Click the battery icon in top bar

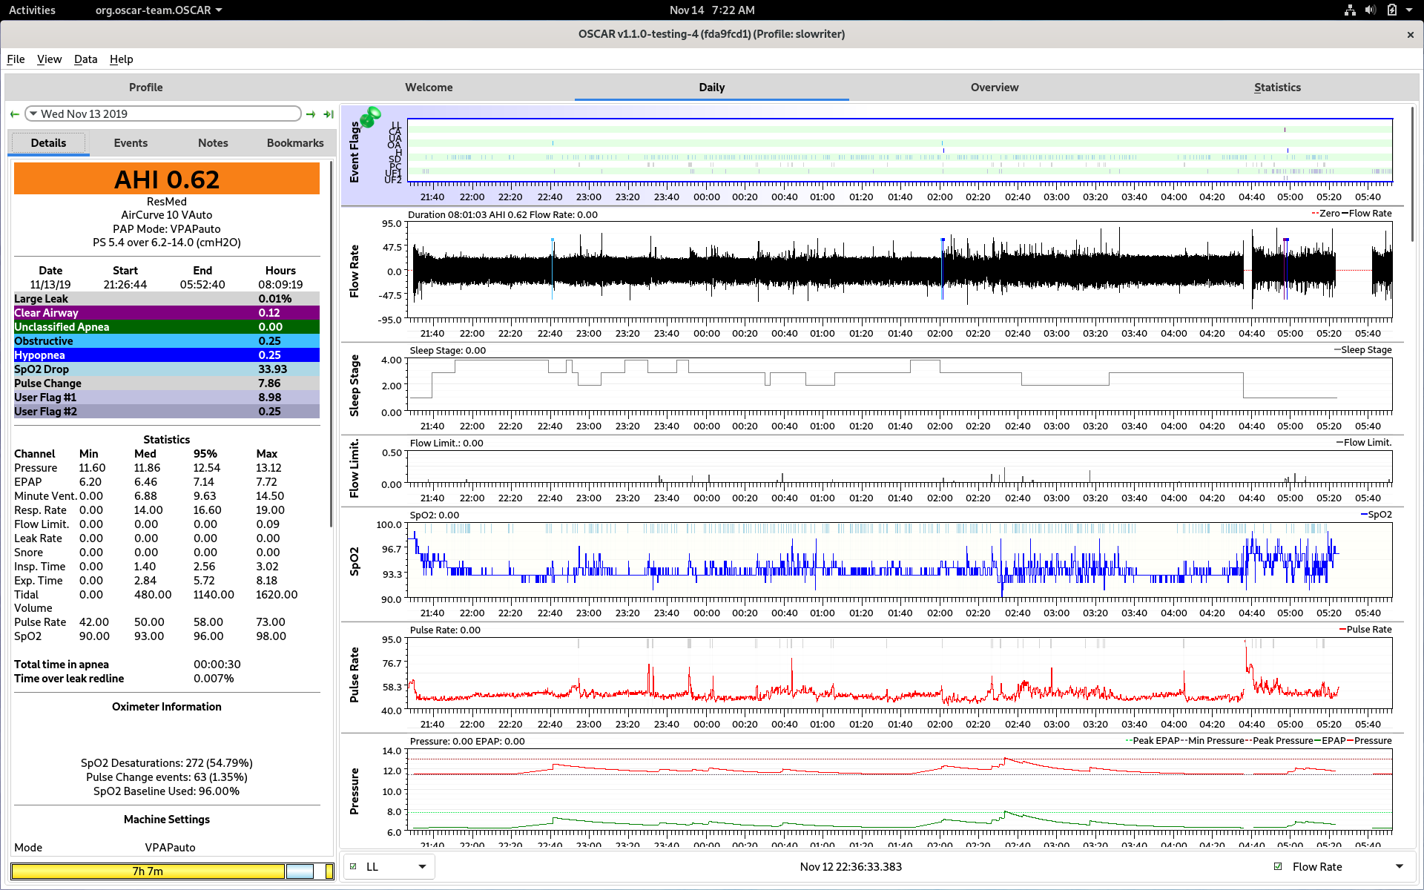1392,10
